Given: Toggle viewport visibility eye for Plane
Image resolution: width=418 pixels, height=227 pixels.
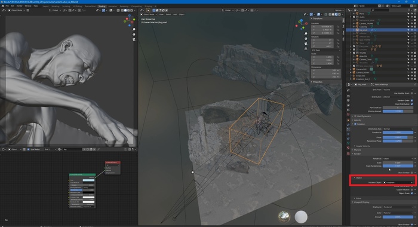Looking at the screenshot, I should [x=412, y=14].
